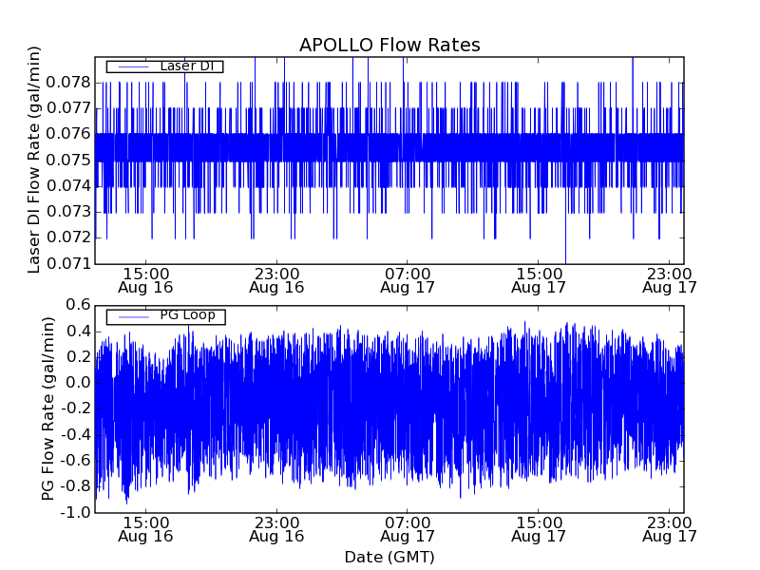This screenshot has height=570, width=760.
Task: Click the blue line sample in Laser DI legend
Action: 132,66
